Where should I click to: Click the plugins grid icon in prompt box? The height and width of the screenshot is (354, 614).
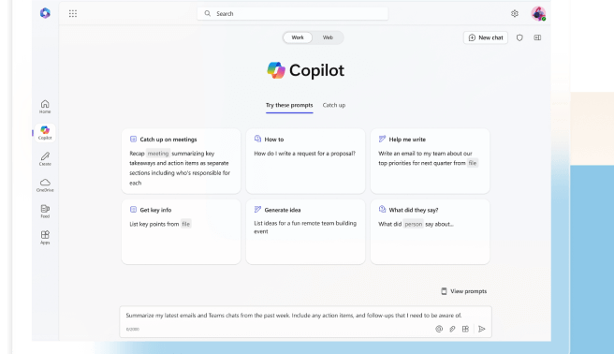(x=465, y=329)
